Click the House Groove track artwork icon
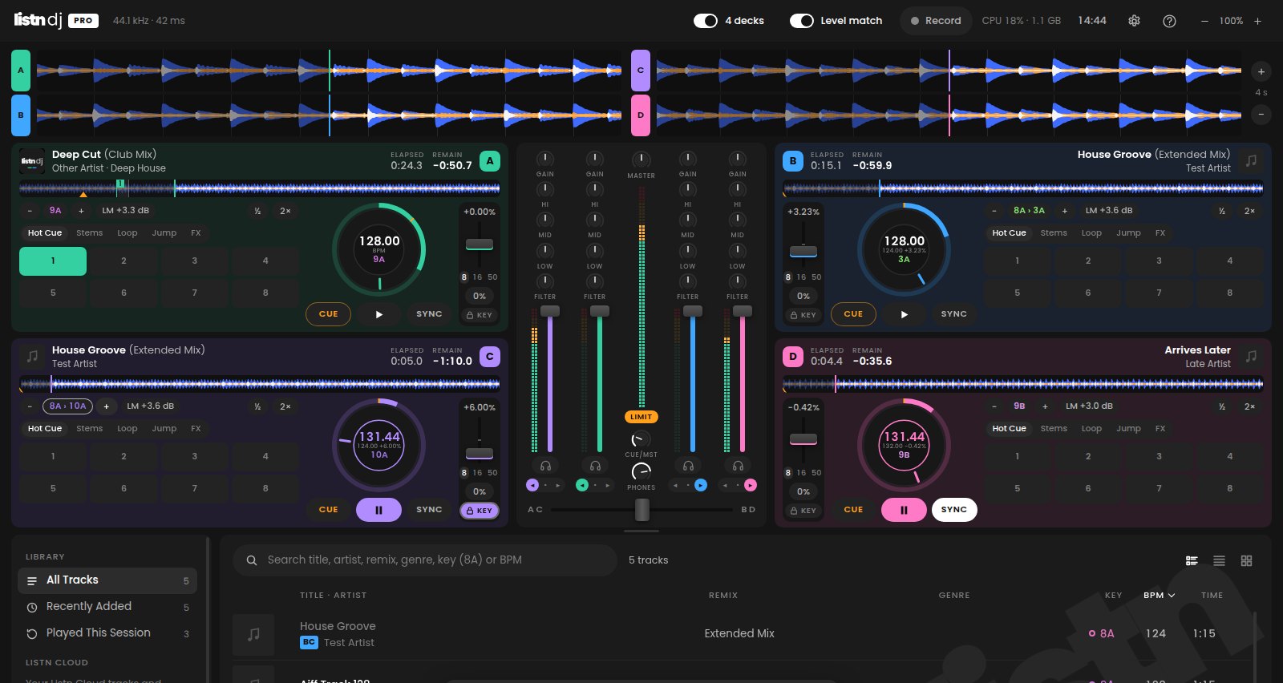The height and width of the screenshot is (683, 1283). [x=253, y=634]
